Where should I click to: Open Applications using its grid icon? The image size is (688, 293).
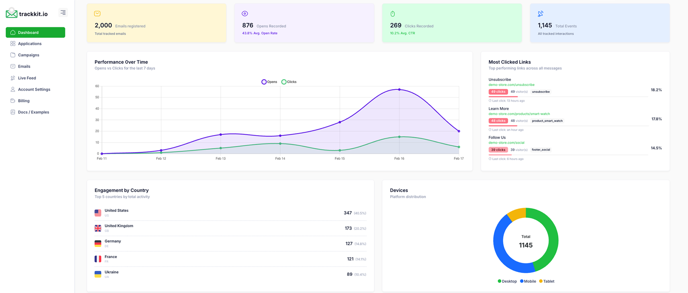13,43
